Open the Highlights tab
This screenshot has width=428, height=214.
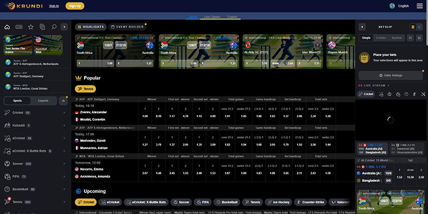pos(90,27)
